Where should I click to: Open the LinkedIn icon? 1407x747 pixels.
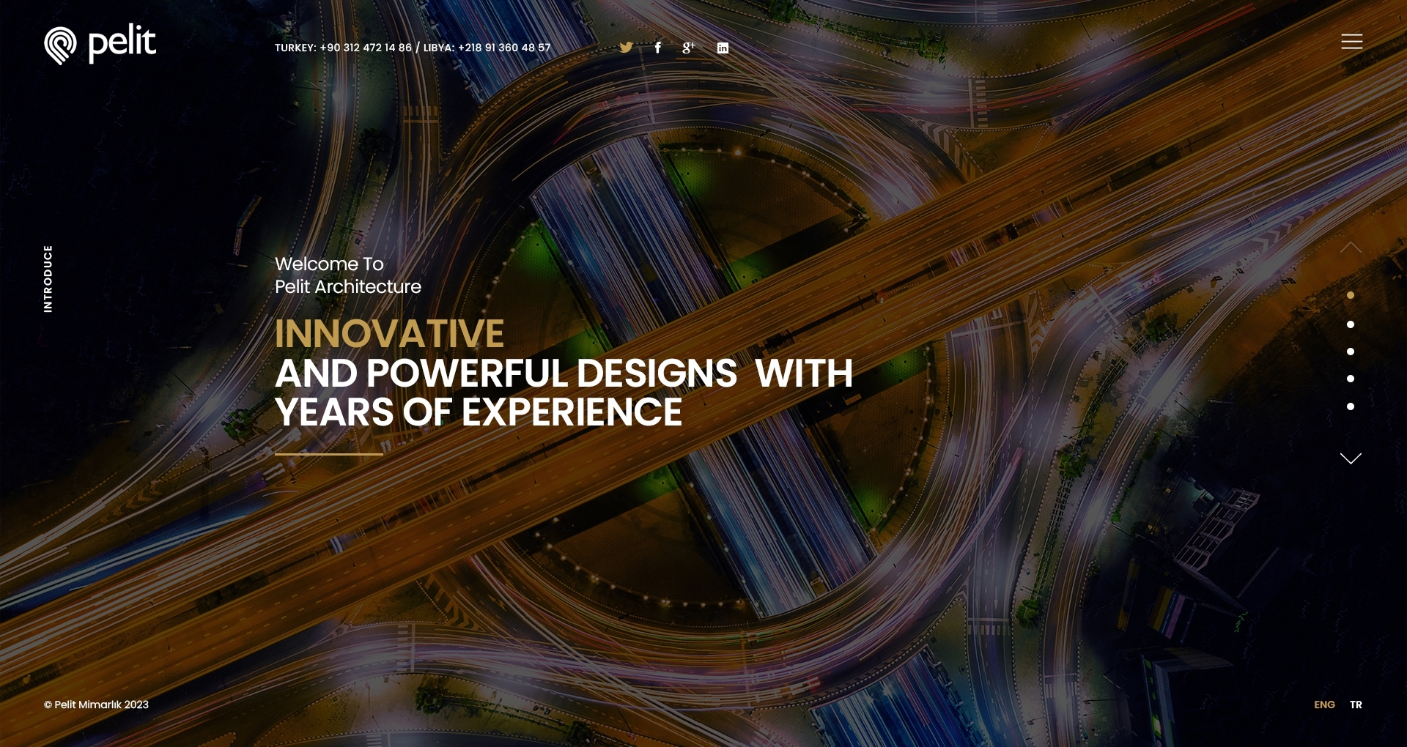[723, 48]
